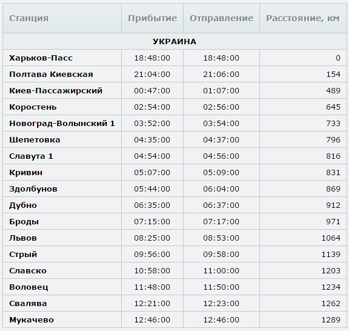Select Львов distance value 1064

coord(331,238)
